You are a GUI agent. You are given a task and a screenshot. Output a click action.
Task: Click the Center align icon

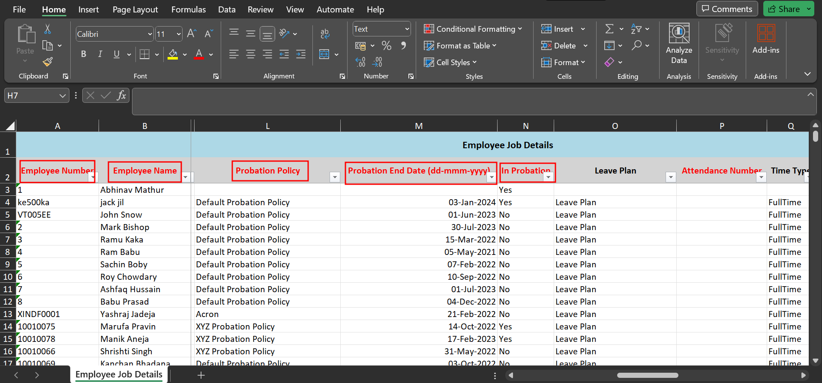pyautogui.click(x=250, y=54)
